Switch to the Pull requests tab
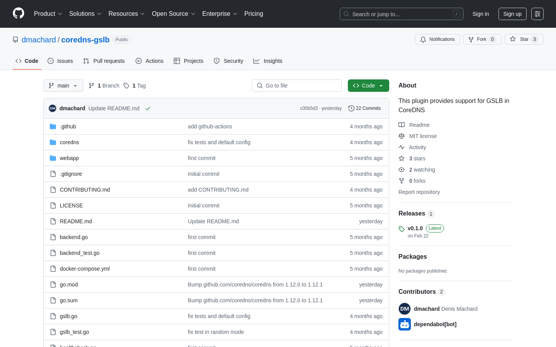This screenshot has width=556, height=347. [104, 61]
